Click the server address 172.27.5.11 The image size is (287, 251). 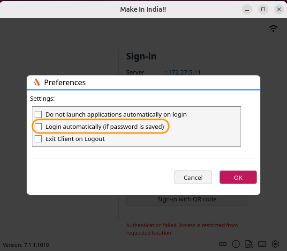pos(185,73)
